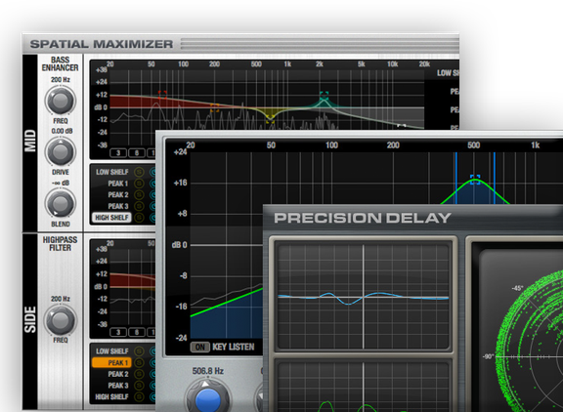Screen dimensions: 563x412
Task: Click the Bass Enhancer DRIVE knob
Action: (x=61, y=152)
